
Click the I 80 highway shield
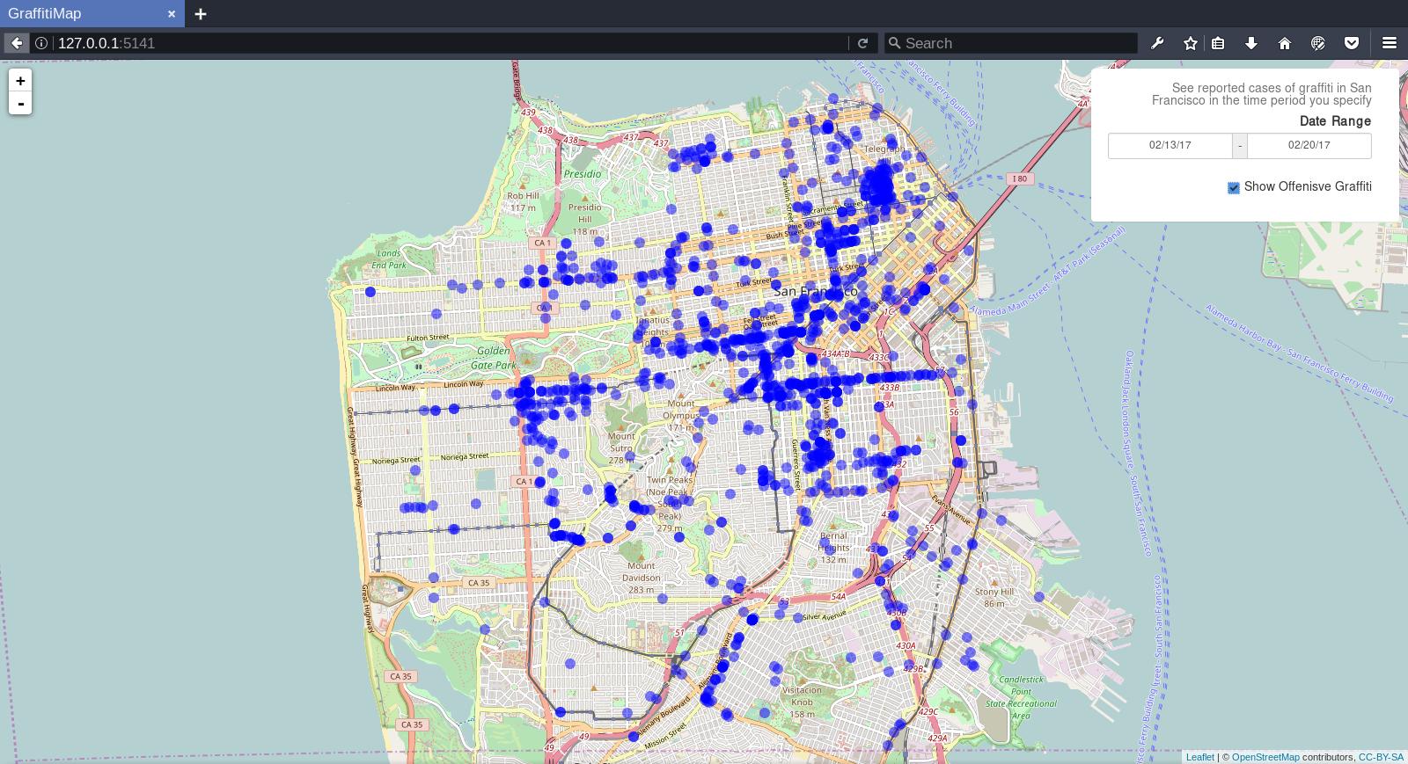1019,178
